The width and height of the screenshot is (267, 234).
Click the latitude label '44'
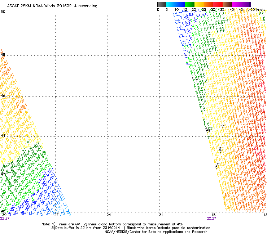click(x=3, y=136)
